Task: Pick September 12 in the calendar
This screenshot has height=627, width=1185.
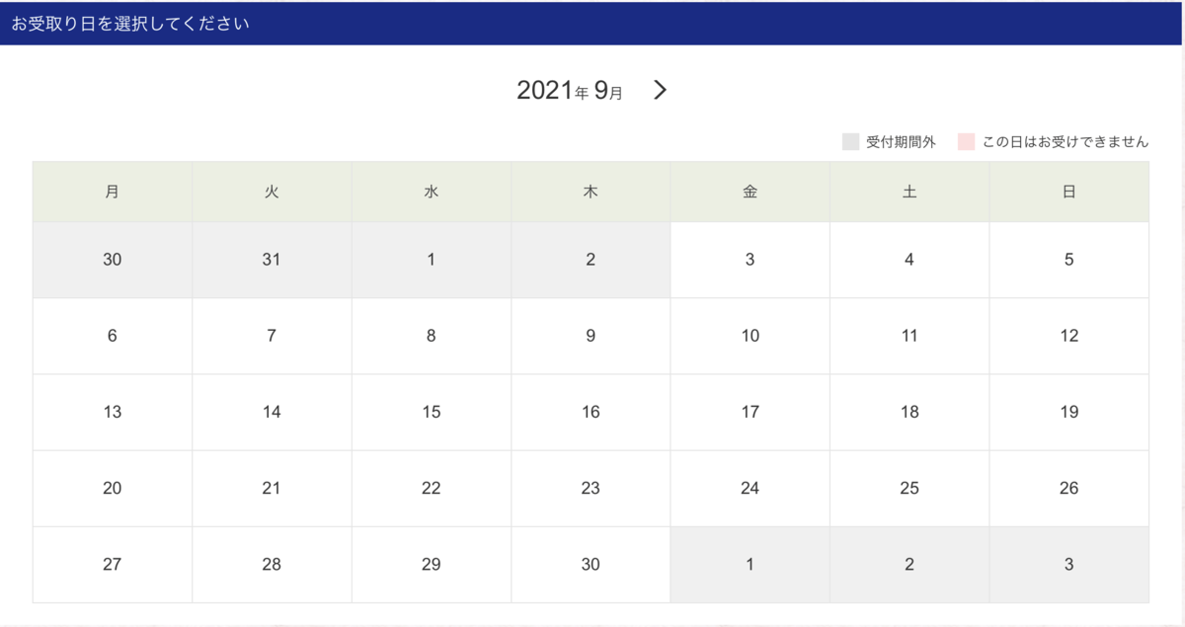Action: (x=1068, y=336)
